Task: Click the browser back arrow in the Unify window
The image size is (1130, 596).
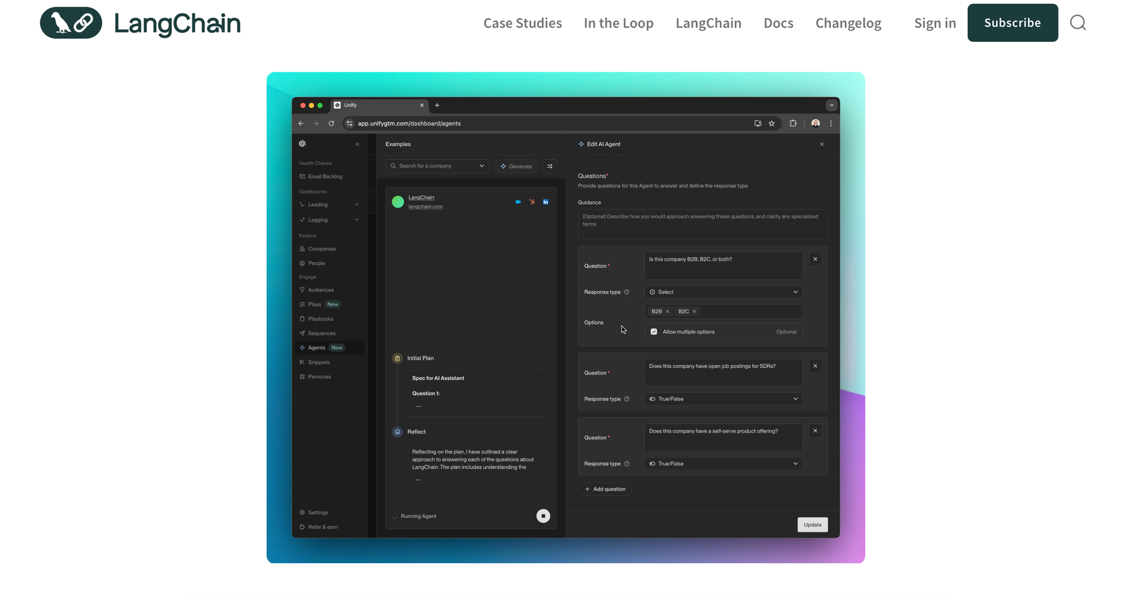Action: (x=301, y=123)
